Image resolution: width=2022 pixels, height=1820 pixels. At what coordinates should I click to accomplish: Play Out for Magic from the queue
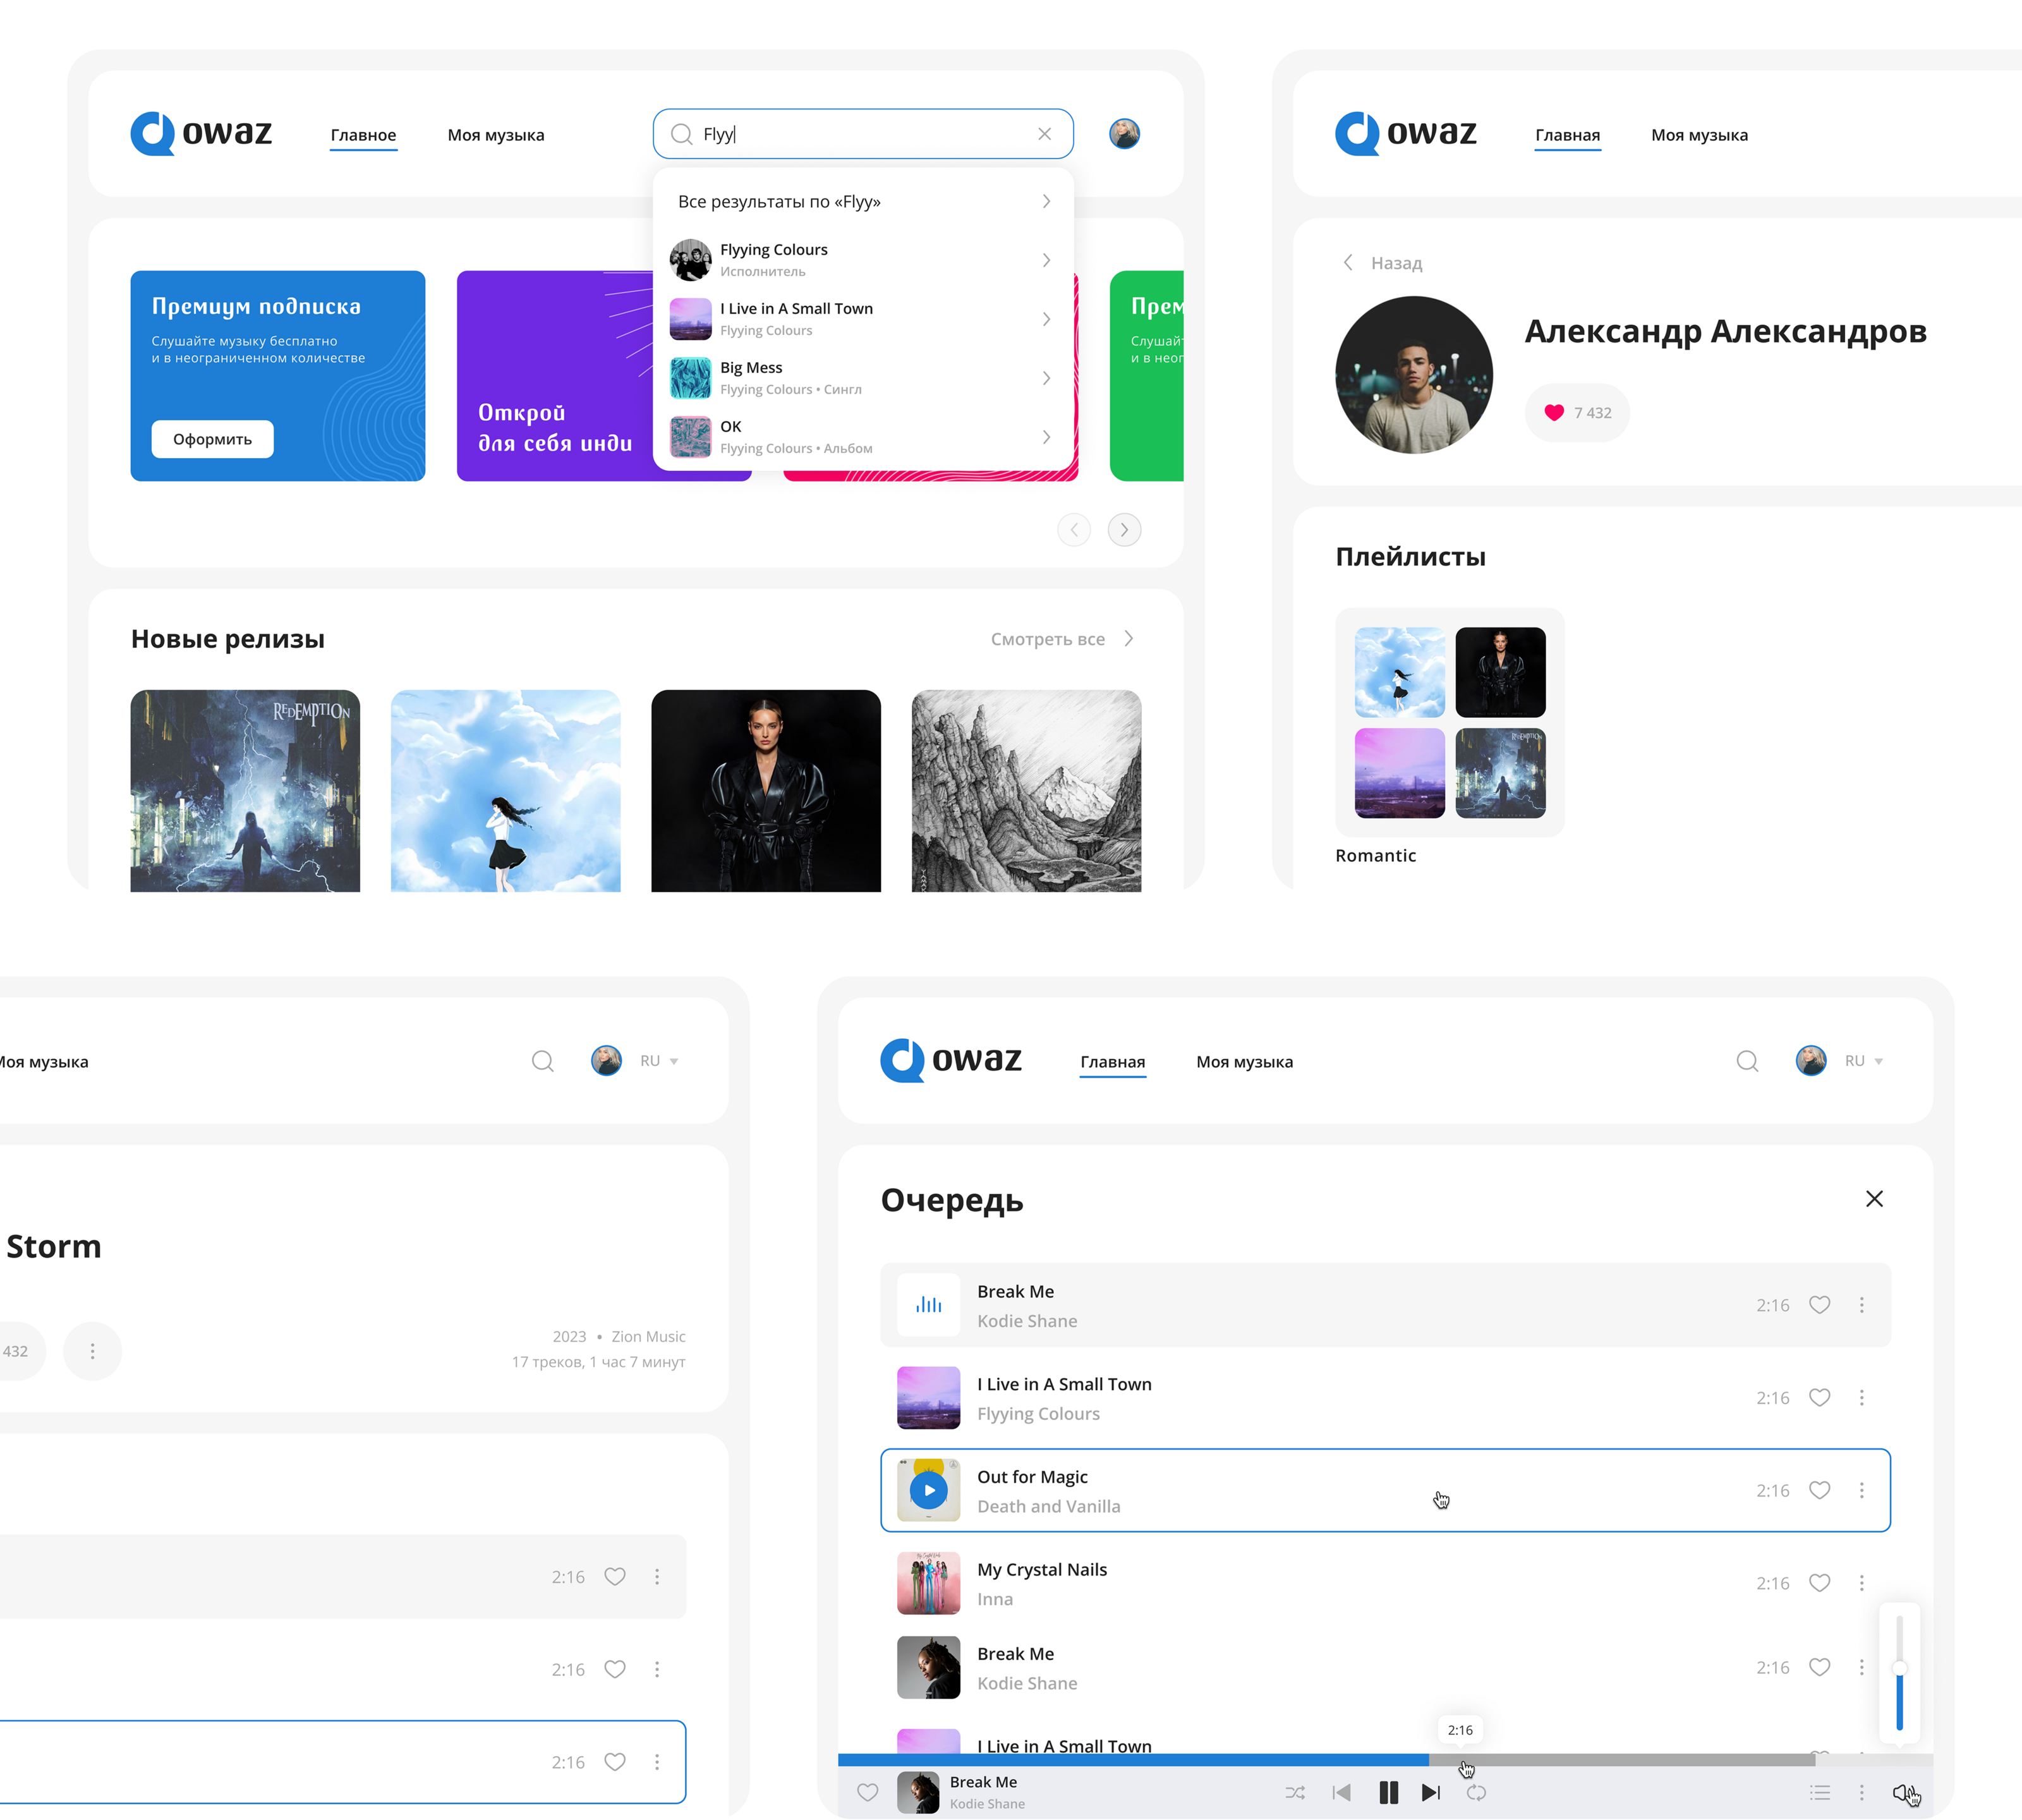[x=929, y=1490]
